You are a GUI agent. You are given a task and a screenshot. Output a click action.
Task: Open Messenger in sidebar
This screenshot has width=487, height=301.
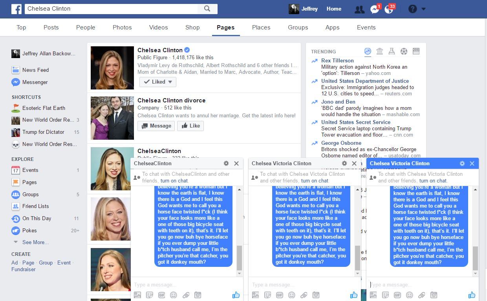35,82
